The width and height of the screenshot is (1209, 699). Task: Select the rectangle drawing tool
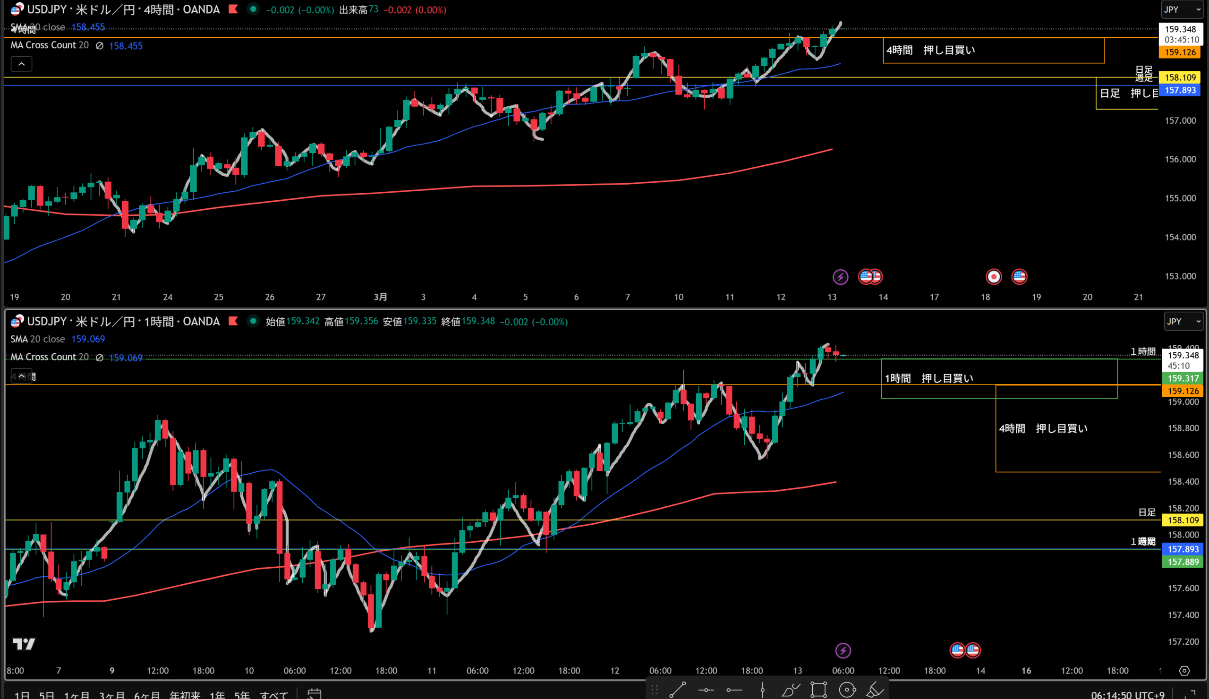click(x=818, y=690)
